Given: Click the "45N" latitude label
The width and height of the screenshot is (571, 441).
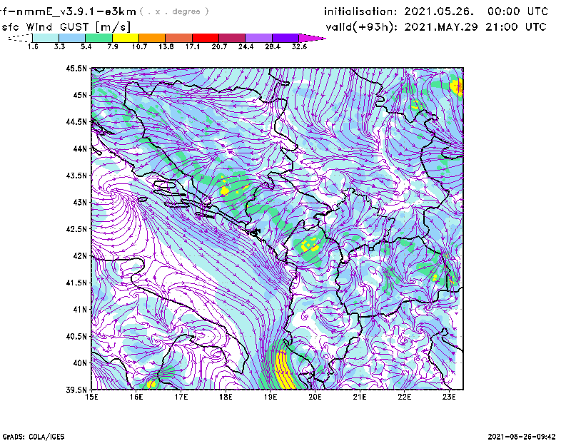Looking at the screenshot, I should (x=80, y=95).
